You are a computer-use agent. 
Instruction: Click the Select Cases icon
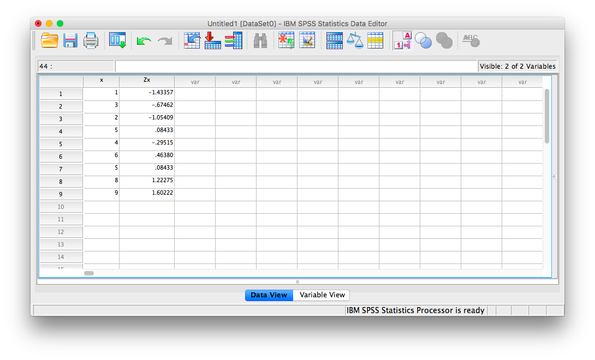pyautogui.click(x=375, y=41)
